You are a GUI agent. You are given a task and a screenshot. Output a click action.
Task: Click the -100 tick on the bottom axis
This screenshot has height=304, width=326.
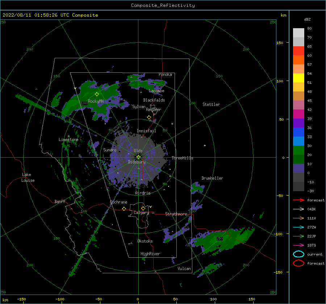pyautogui.click(x=60, y=299)
